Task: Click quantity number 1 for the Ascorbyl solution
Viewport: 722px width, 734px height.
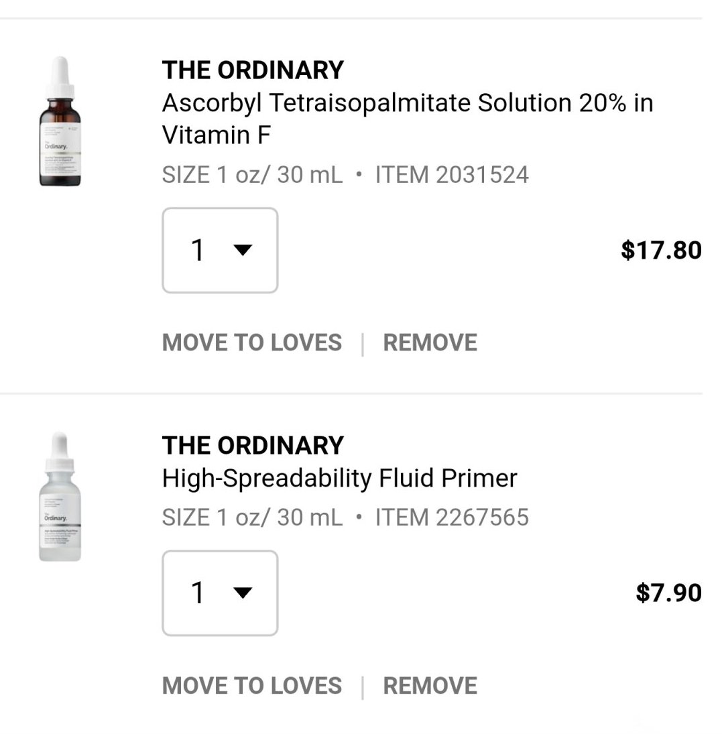Action: pos(198,251)
